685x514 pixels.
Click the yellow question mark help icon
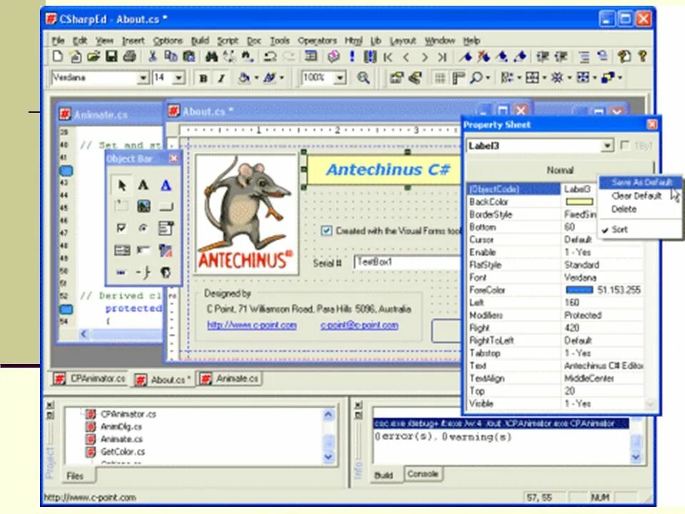(x=642, y=56)
